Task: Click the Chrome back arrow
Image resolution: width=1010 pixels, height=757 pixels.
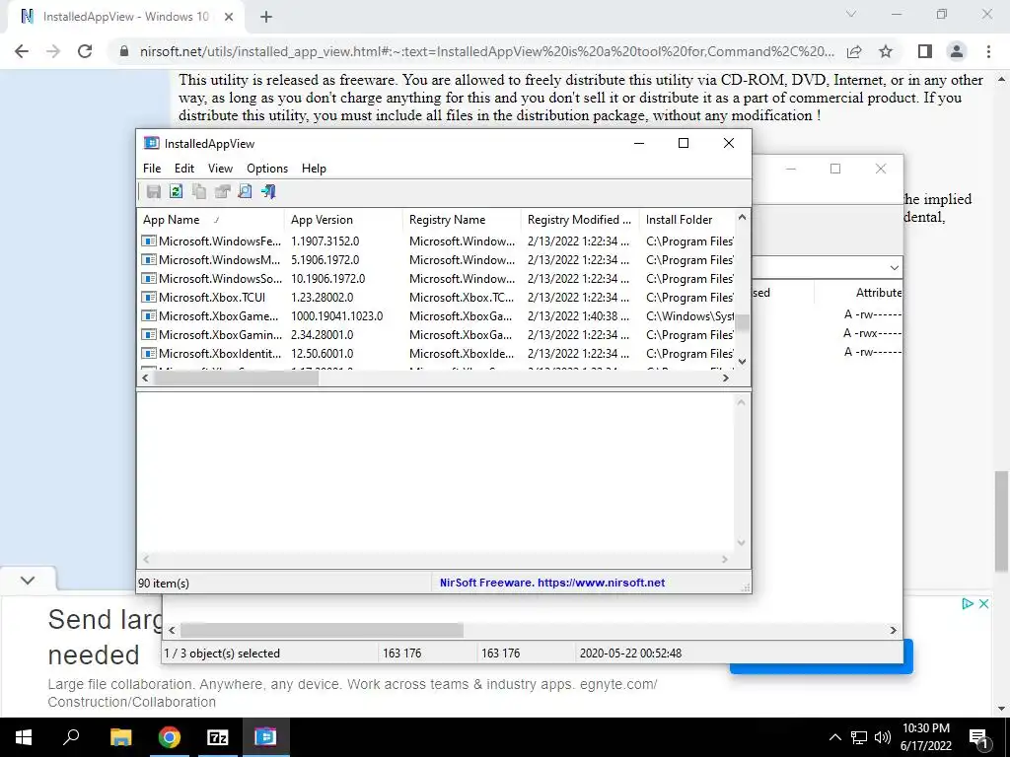Action: click(22, 51)
